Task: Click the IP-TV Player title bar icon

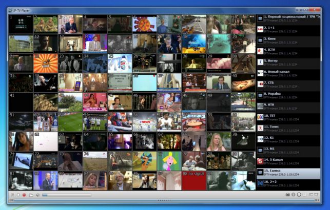Action: point(11,10)
